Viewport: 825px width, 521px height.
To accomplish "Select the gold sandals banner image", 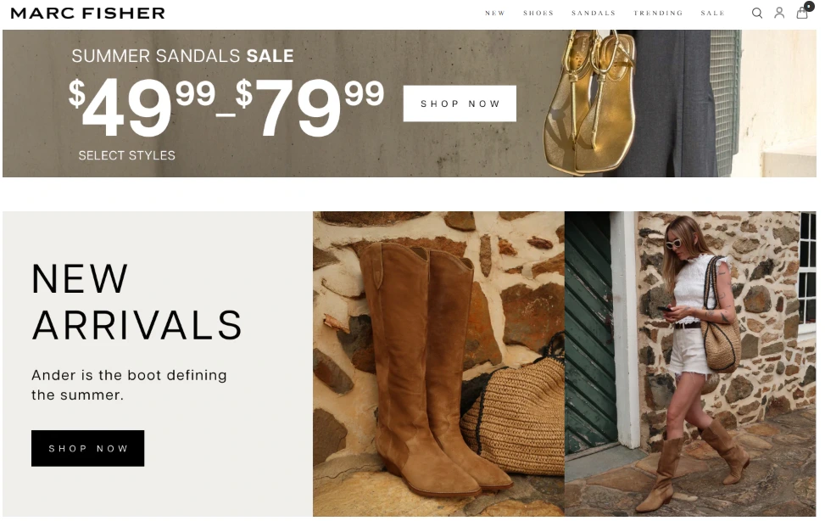I will 590,102.
